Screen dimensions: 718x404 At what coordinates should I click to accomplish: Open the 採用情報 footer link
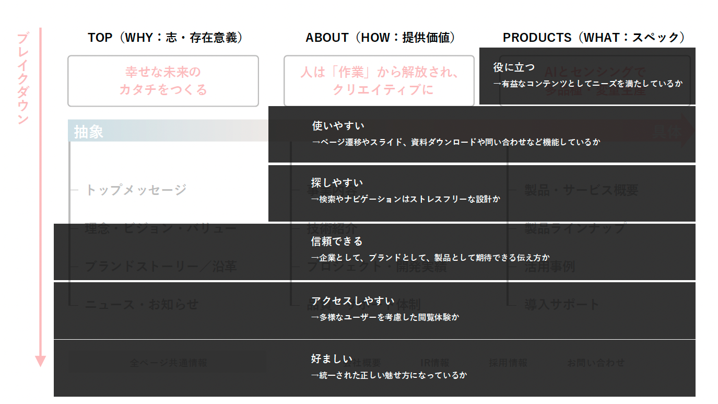point(508,363)
